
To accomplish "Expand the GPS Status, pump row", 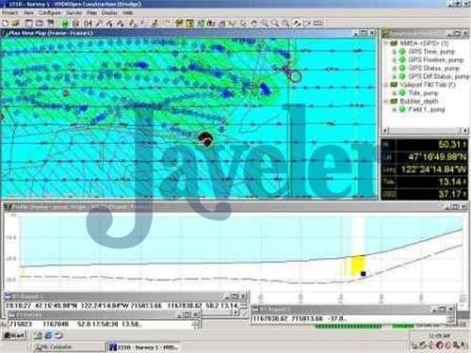I will click(x=395, y=68).
